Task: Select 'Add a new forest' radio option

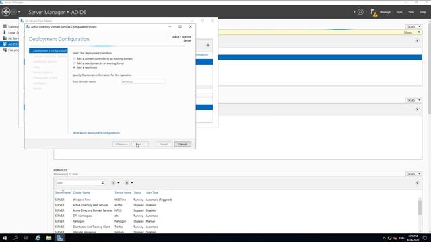Action: pos(74,67)
